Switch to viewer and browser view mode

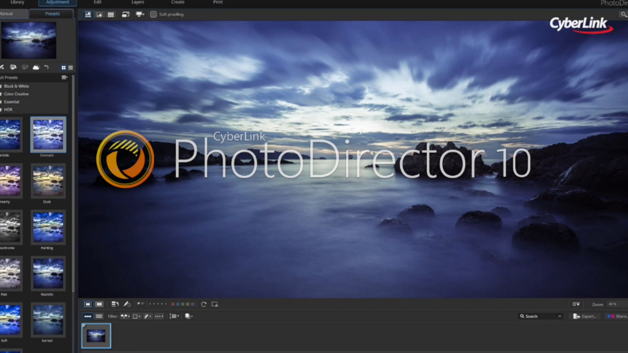(88, 15)
